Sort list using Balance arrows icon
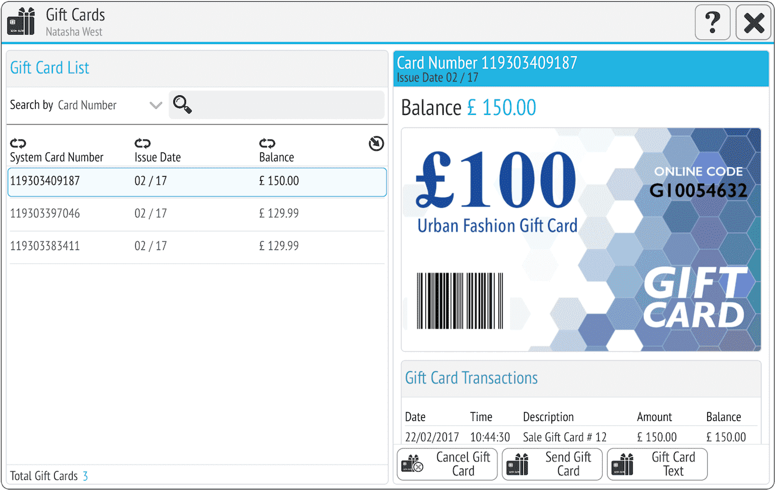 point(267,143)
